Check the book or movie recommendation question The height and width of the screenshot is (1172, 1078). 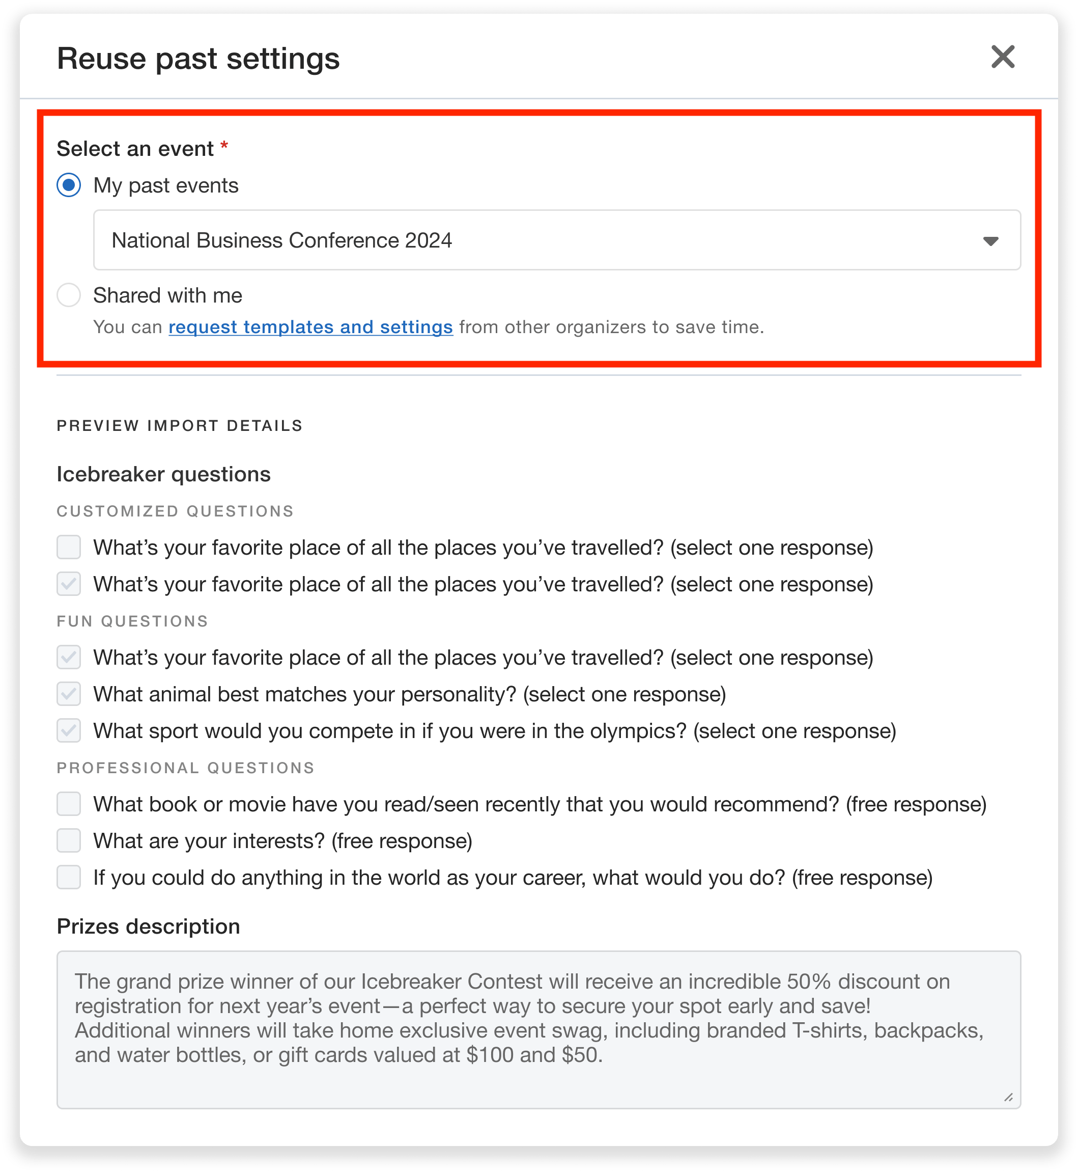click(x=69, y=804)
